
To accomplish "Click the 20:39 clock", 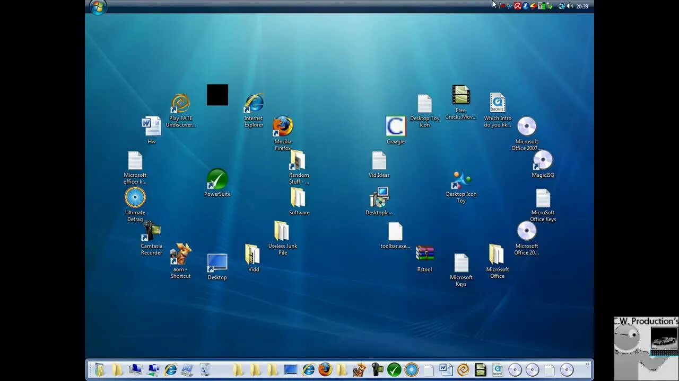I will 582,6.
